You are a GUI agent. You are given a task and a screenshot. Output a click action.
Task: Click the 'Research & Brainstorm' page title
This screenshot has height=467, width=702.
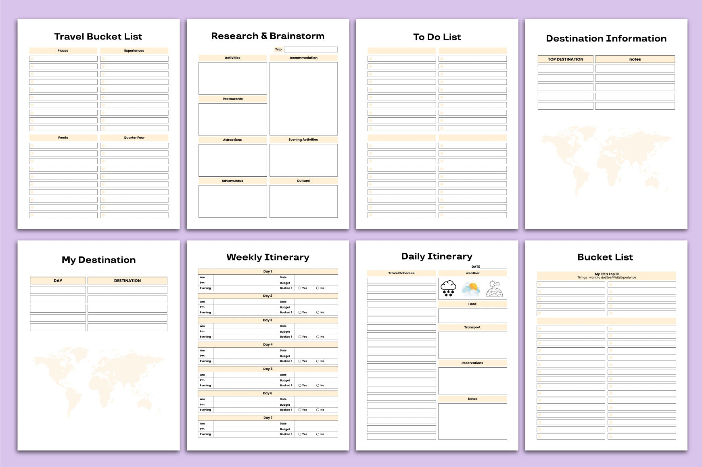point(268,36)
